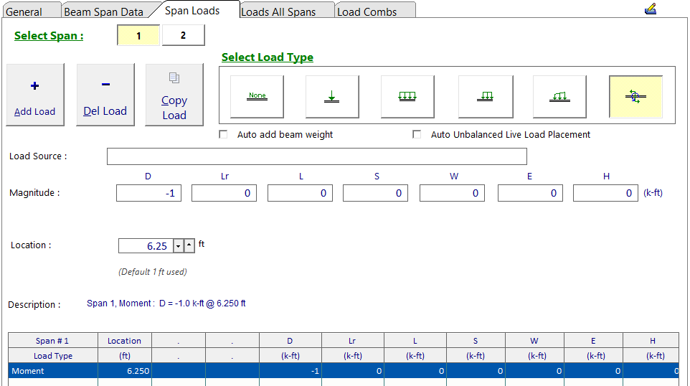Choose the partial-length uniform load icon
This screenshot has height=386, width=690.
pyautogui.click(x=486, y=97)
